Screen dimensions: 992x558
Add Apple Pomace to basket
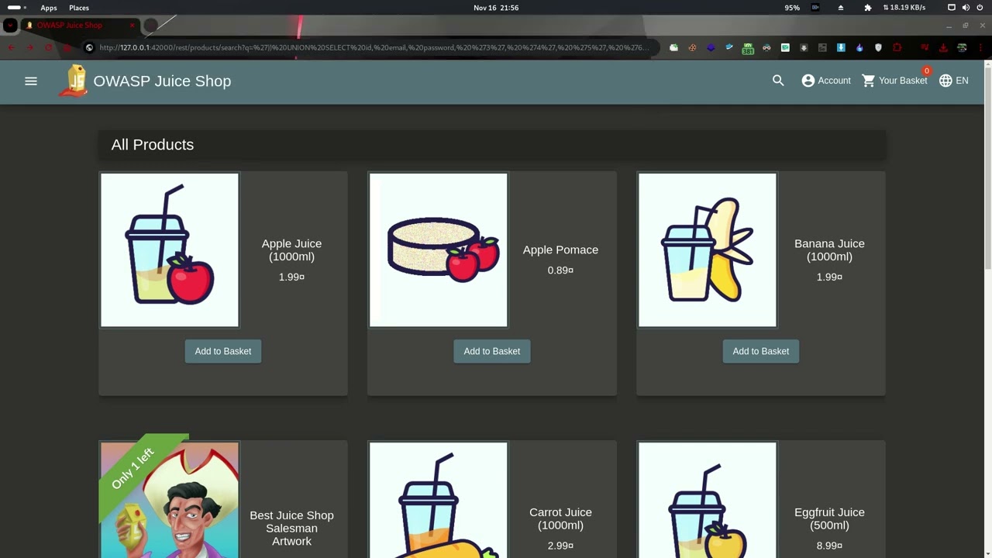pyautogui.click(x=492, y=351)
